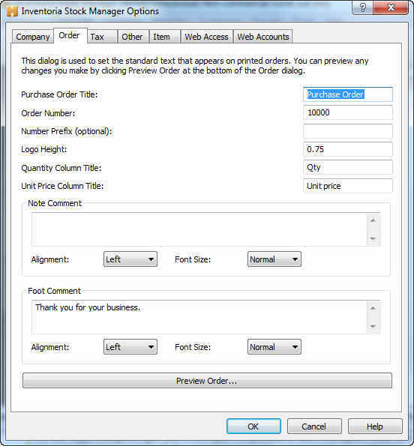Viewport: 414px width, 446px height.
Task: Click the Purchase Order Title field
Action: pos(348,94)
